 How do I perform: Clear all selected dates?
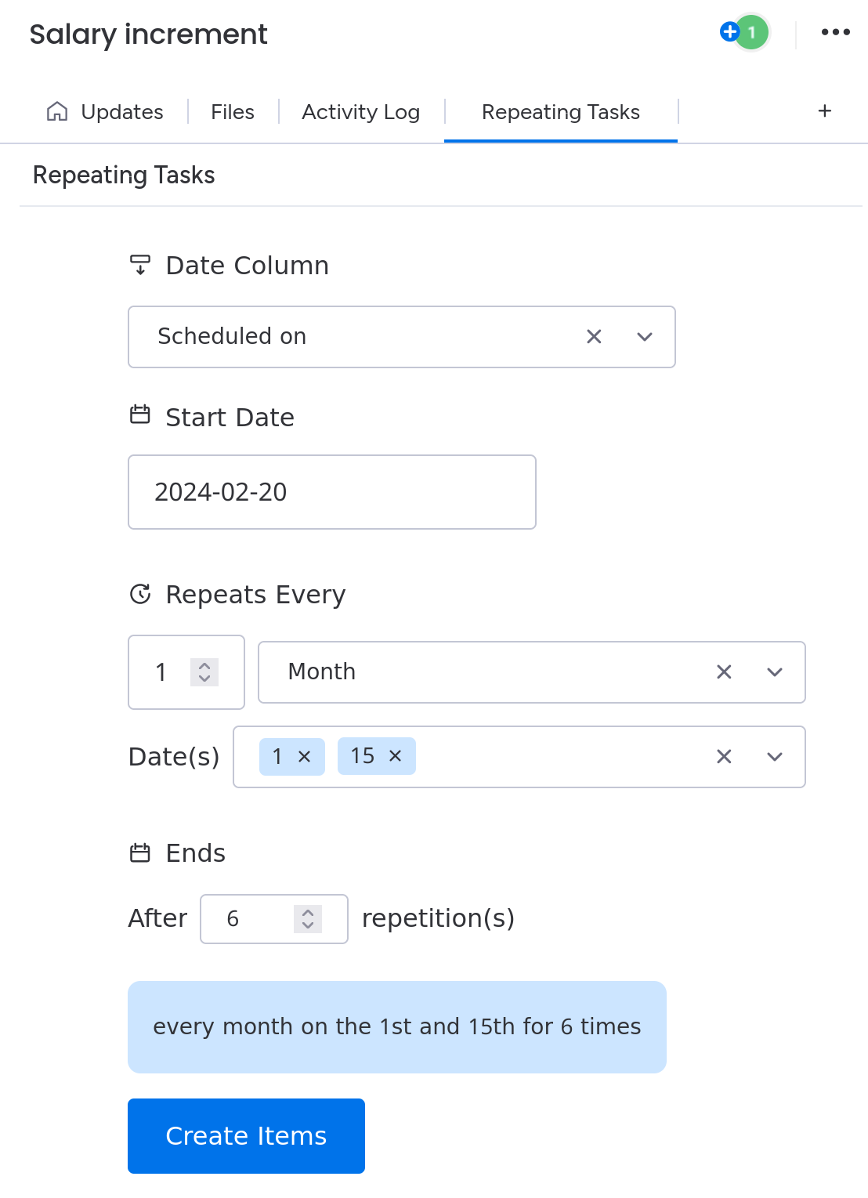(724, 757)
